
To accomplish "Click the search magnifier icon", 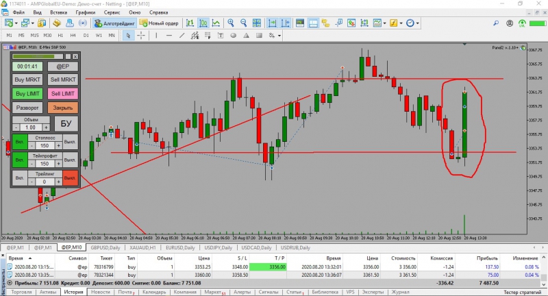I will (x=496, y=23).
